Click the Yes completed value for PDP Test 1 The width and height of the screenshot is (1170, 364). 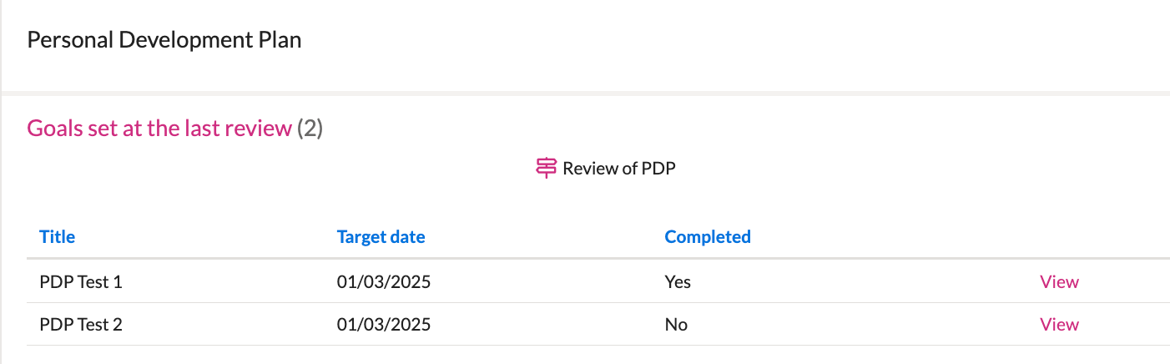pos(678,281)
